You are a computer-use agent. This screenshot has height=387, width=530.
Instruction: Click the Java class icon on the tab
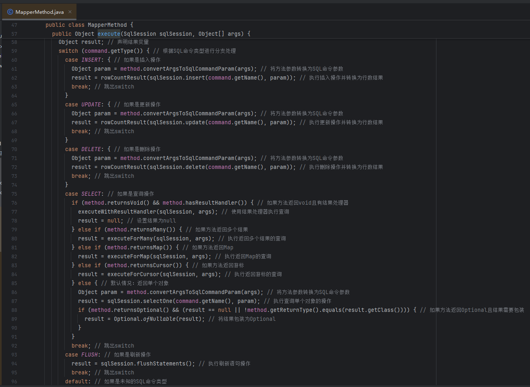[10, 12]
